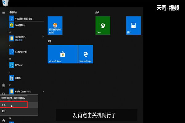Open the 强力卸载电脑中的软件 tile
Image resolution: width=185 pixels, height=123 pixels.
pos(55,26)
